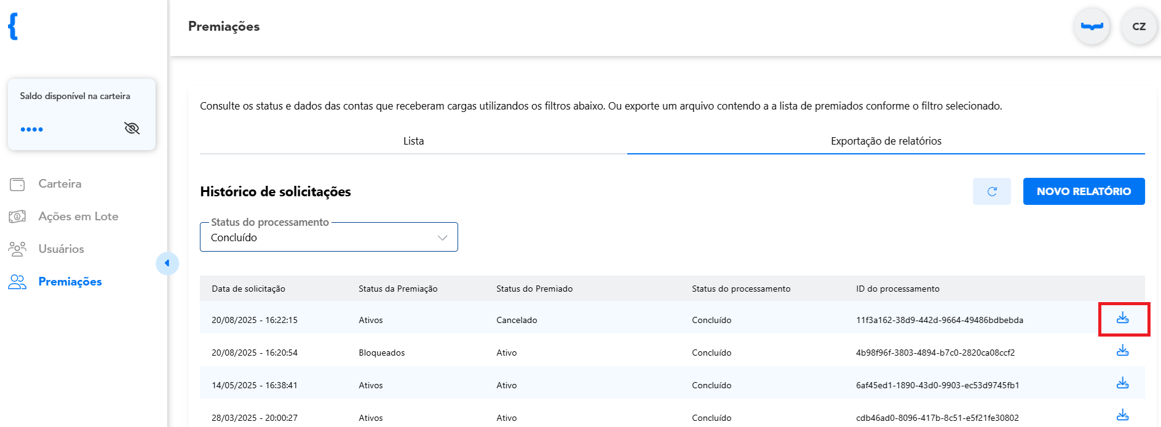Click the curly brace app logo
This screenshot has width=1161, height=427.
(13, 26)
